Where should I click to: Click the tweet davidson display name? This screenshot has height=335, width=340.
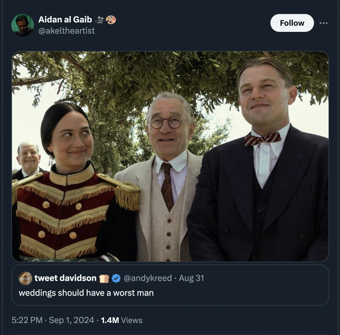65,278
